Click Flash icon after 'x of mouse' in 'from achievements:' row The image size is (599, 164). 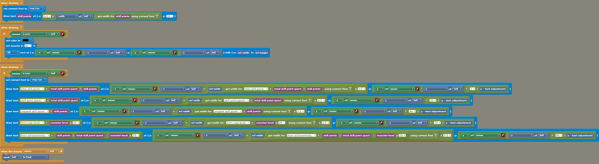[197, 135]
